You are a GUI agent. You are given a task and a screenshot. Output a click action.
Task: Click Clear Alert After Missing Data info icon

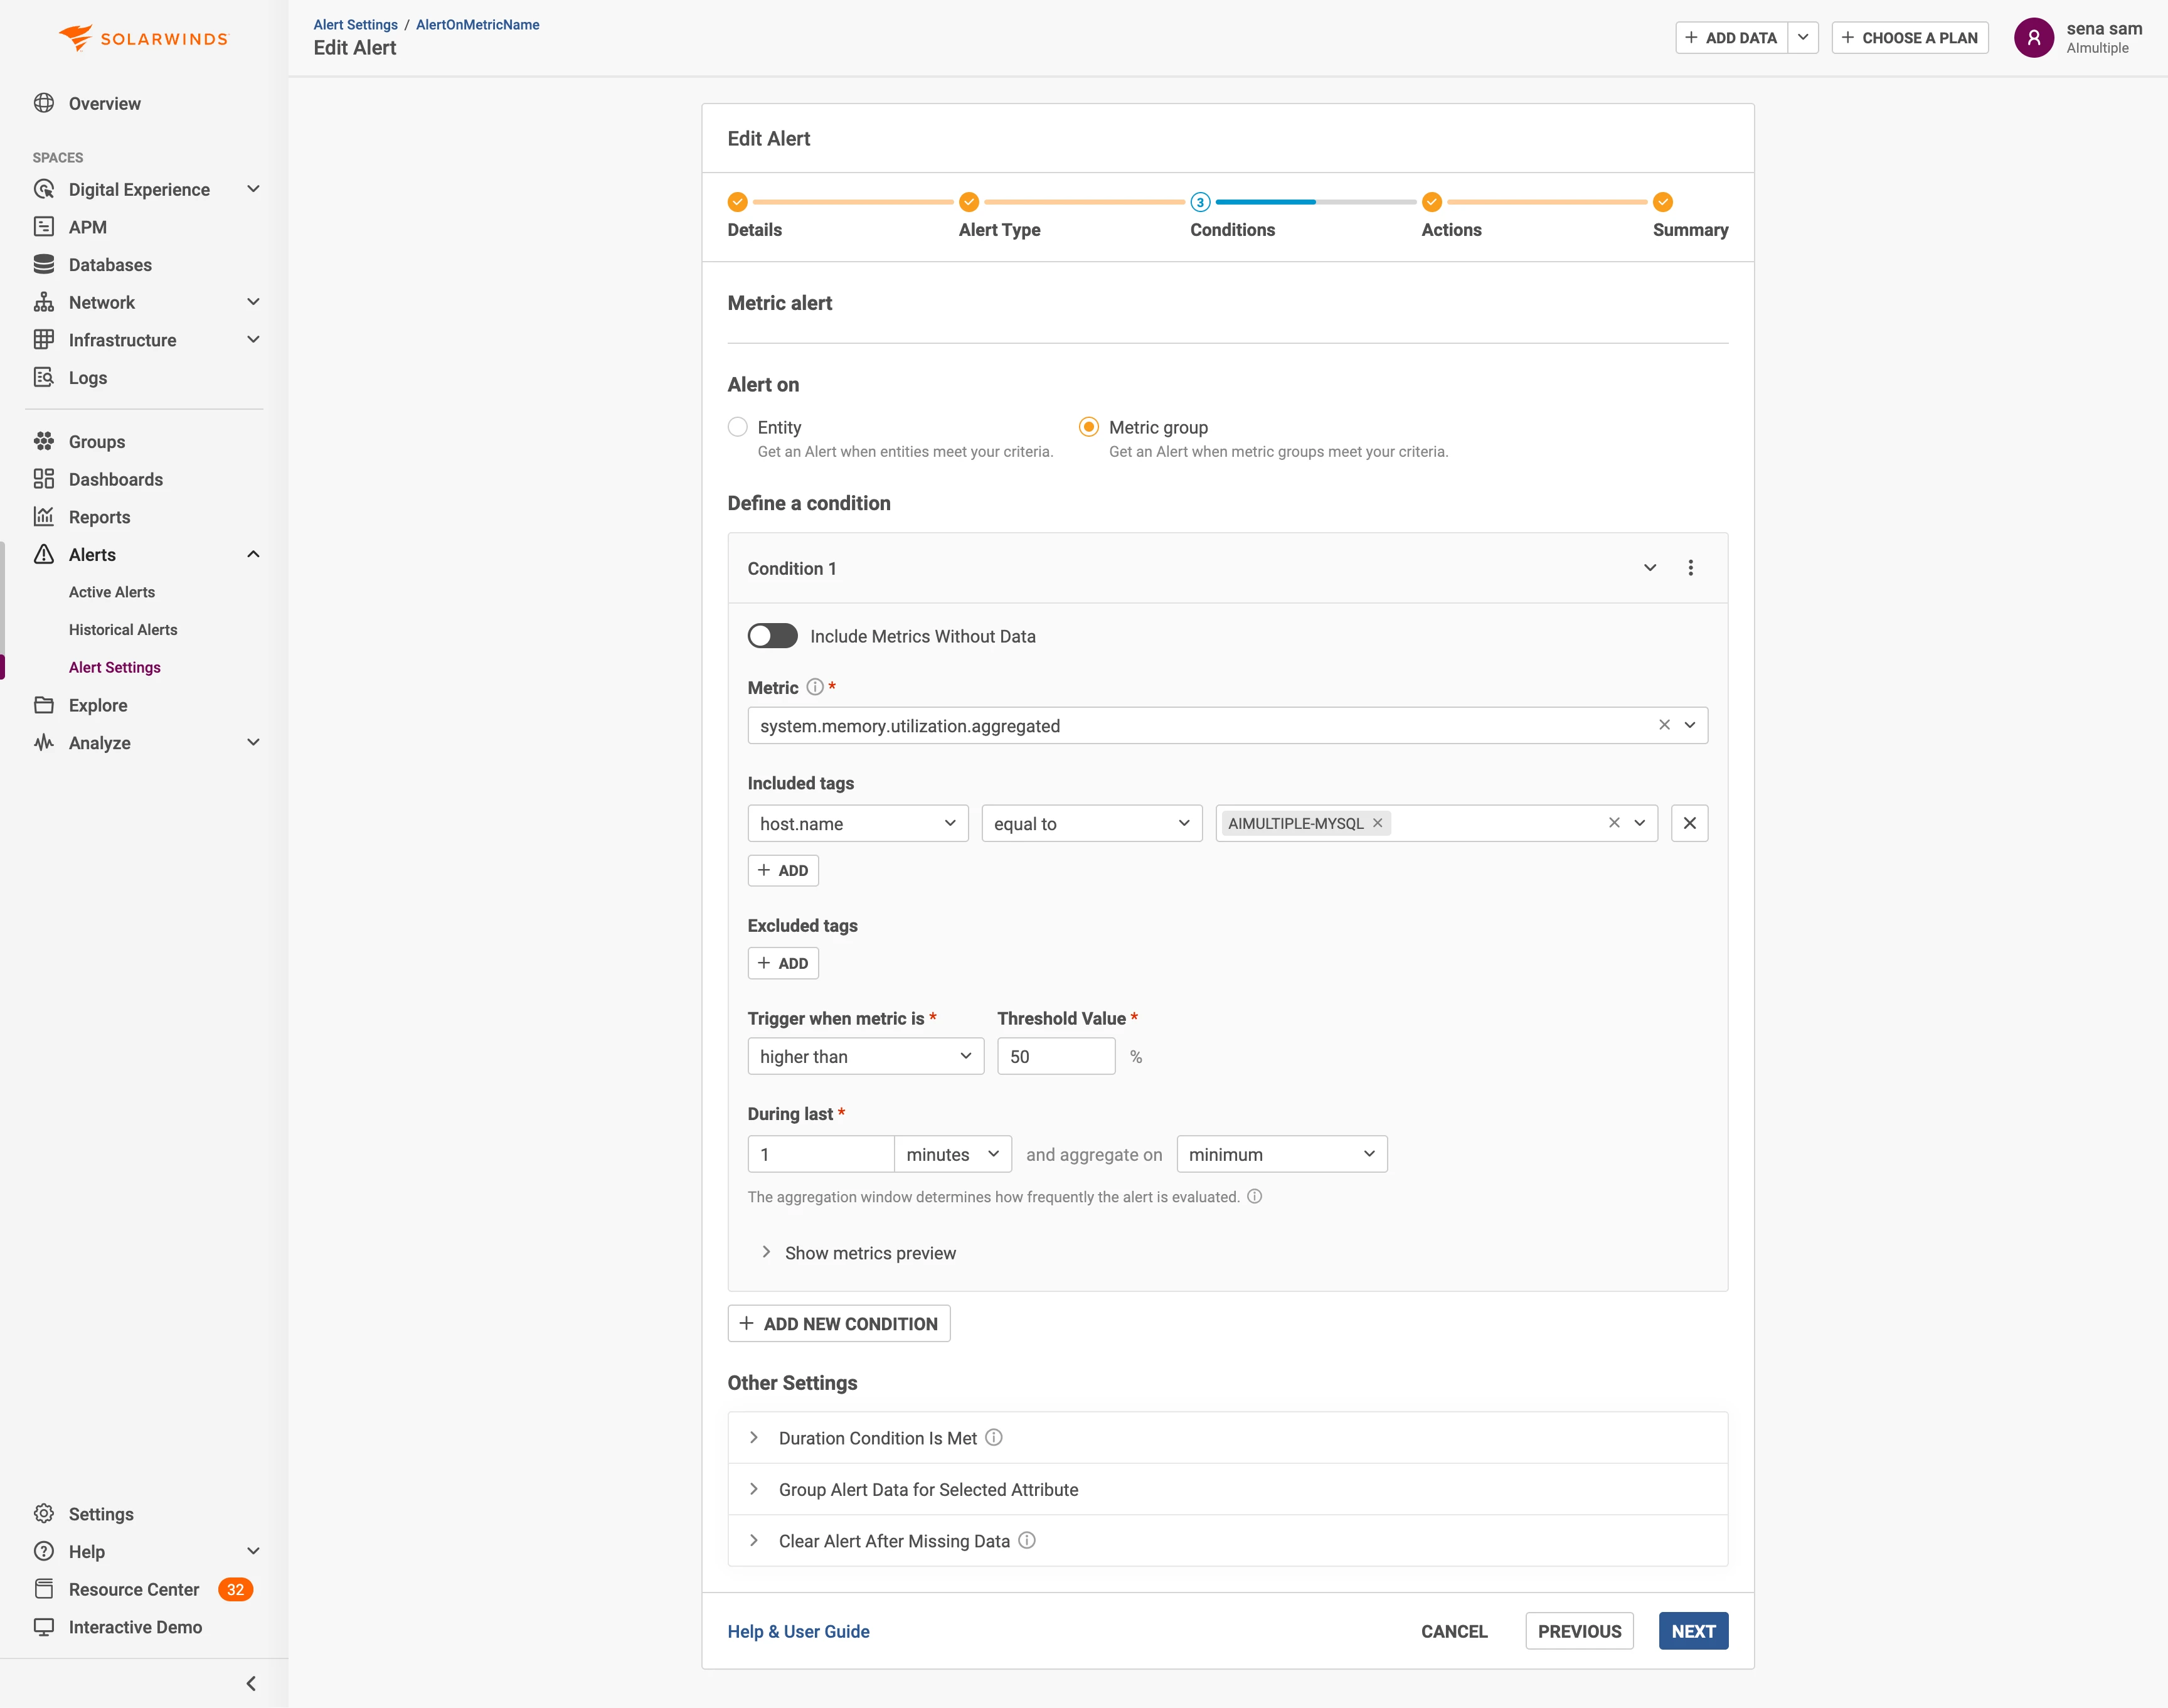tap(1026, 1540)
